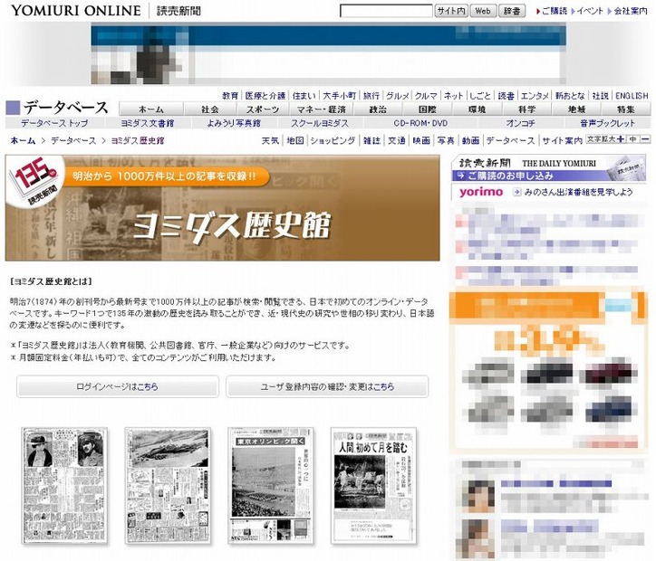Image resolution: width=656 pixels, height=561 pixels.
Task: Open the みのさん出演番組を見学しよう link
Action: tap(578, 192)
